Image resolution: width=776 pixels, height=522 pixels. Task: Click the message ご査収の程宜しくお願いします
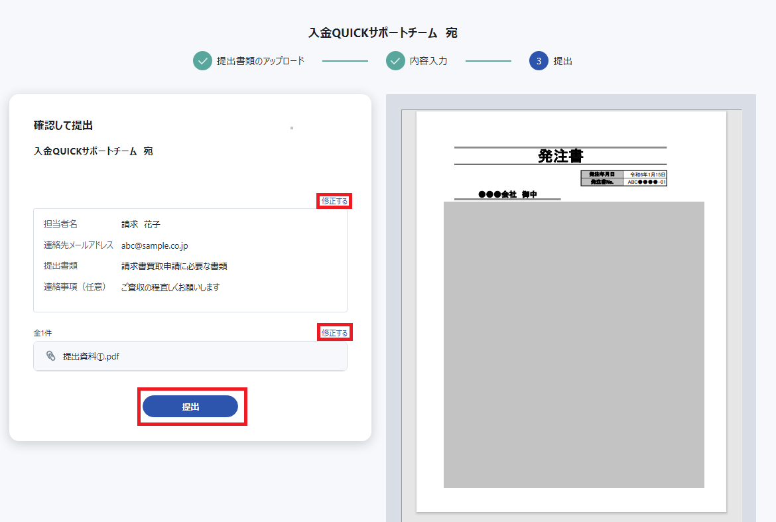170,287
